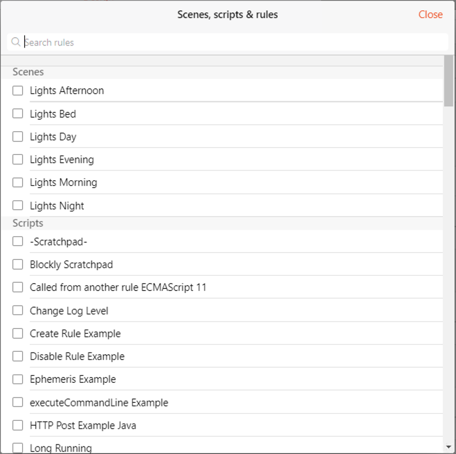456x454 pixels.
Task: Select the Create Rule Example label
Action: pos(75,334)
